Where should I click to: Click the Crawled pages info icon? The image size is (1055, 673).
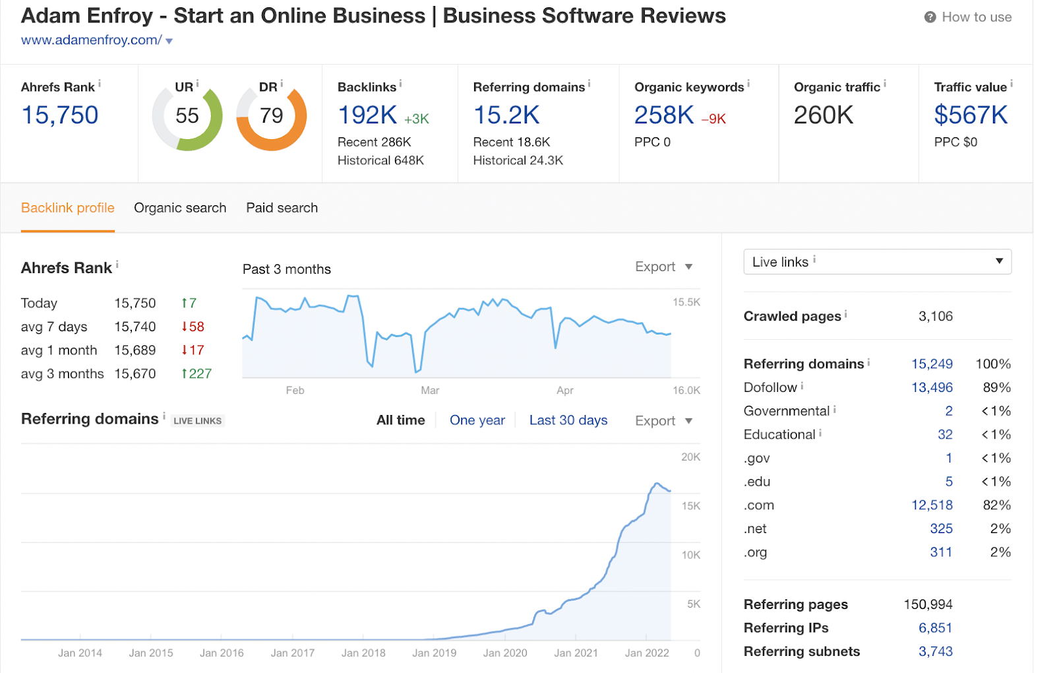click(x=846, y=314)
